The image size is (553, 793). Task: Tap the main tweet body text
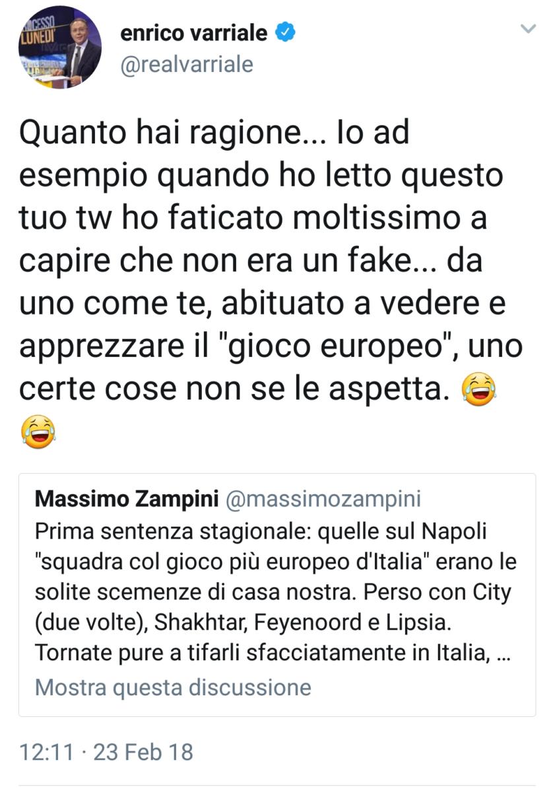point(264,264)
